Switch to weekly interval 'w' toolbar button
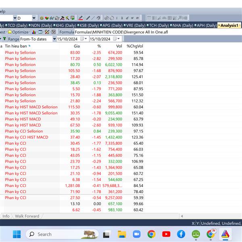 [132, 18]
